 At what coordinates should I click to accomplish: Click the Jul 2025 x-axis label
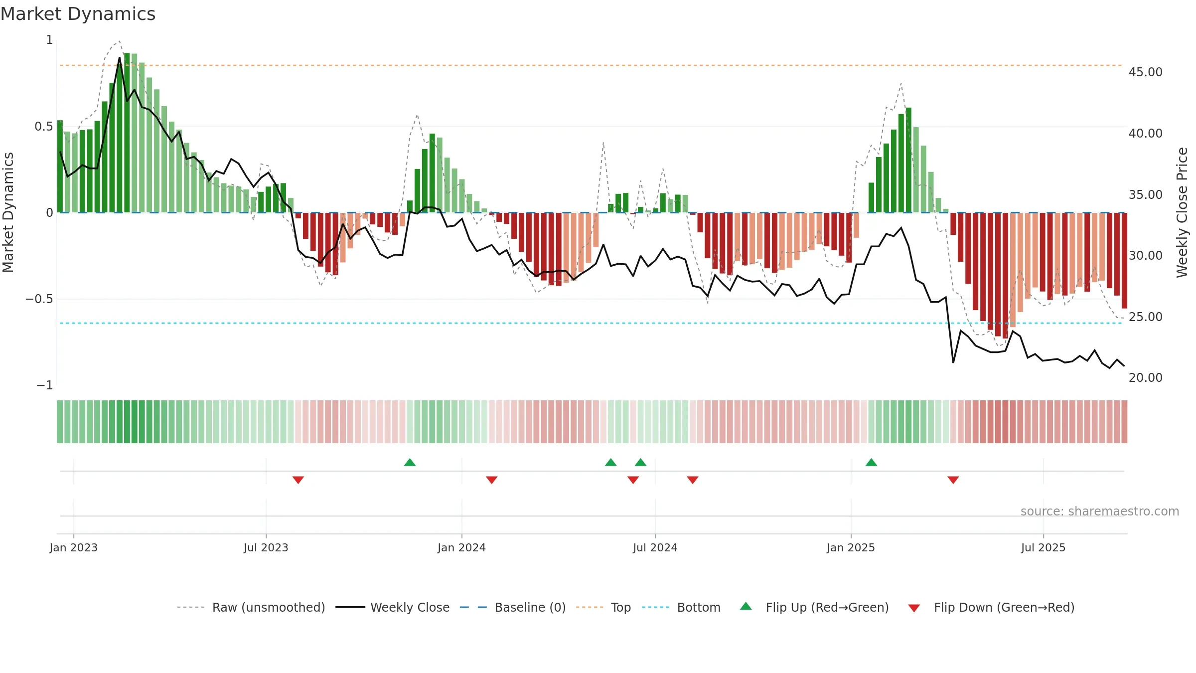click(1043, 547)
